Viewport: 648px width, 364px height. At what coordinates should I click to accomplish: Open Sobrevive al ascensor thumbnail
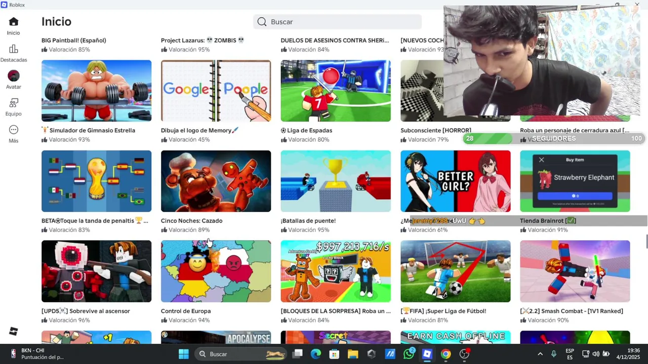pyautogui.click(x=96, y=271)
